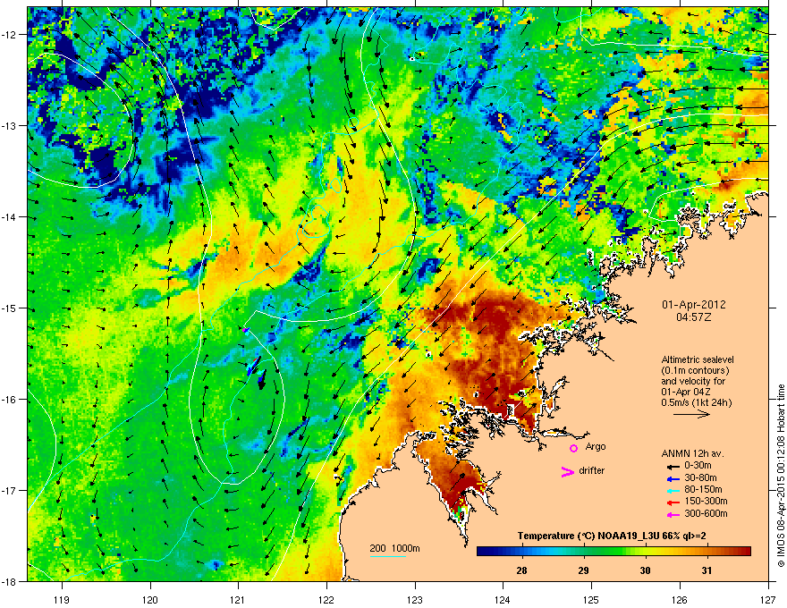Click the 'Altimetric sealevel' caption text
This screenshot has width=787, height=608.
[698, 359]
